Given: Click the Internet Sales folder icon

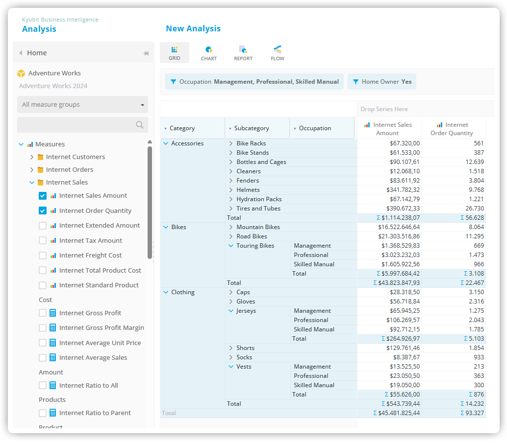Looking at the screenshot, I should 40,183.
